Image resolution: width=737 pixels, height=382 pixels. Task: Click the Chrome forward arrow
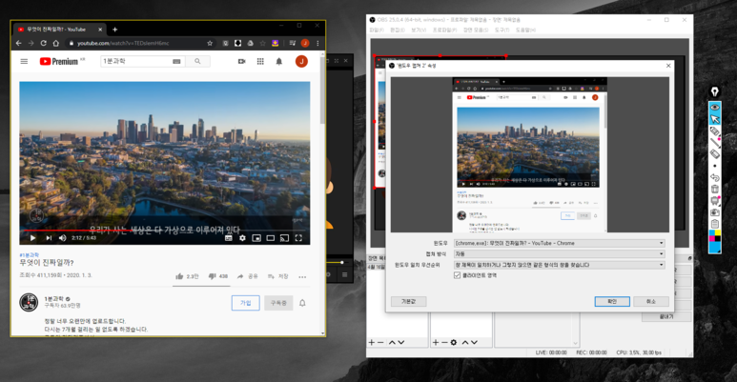(31, 43)
